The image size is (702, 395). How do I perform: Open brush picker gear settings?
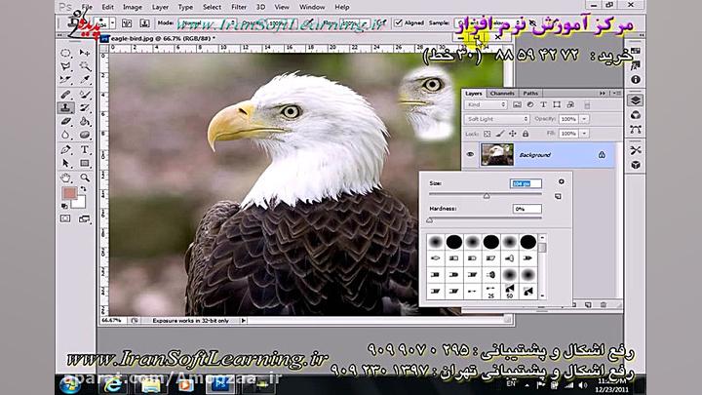561,181
